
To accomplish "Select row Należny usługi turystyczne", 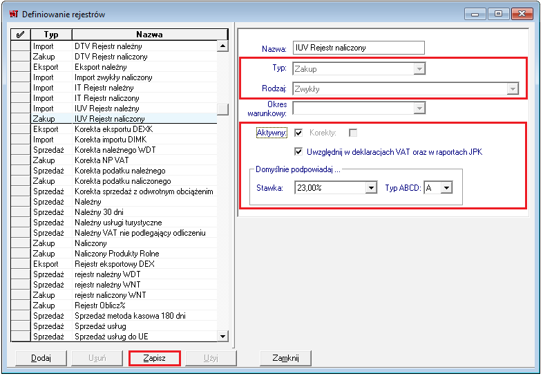I will [114, 223].
